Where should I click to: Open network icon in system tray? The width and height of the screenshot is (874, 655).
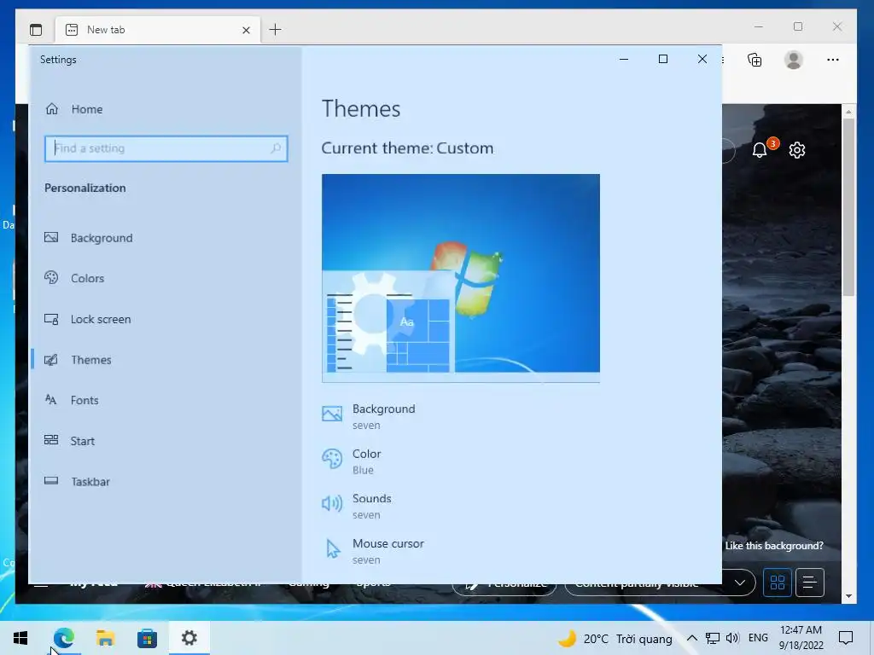pos(713,638)
